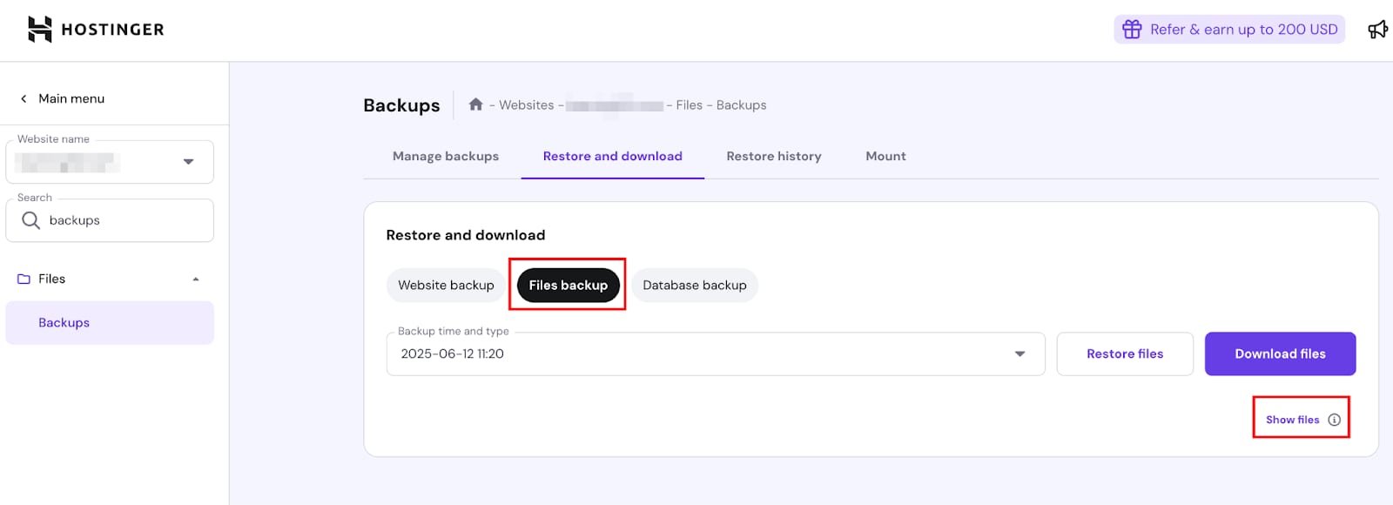1393x505 pixels.
Task: Select the Database backup option
Action: pyautogui.click(x=694, y=286)
